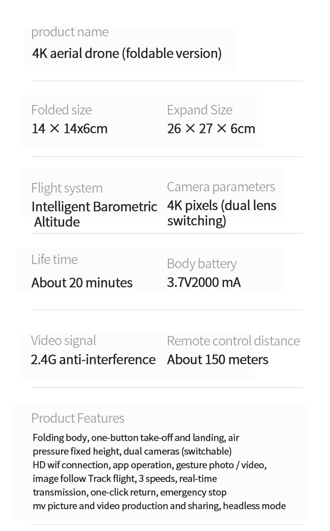Select the "About 20 minutes" value

82,283
